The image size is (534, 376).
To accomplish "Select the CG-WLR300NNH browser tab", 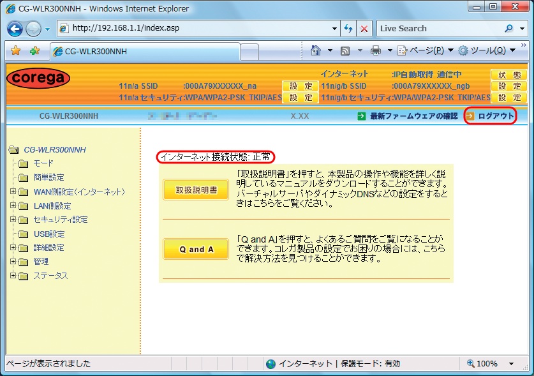I will pyautogui.click(x=145, y=52).
